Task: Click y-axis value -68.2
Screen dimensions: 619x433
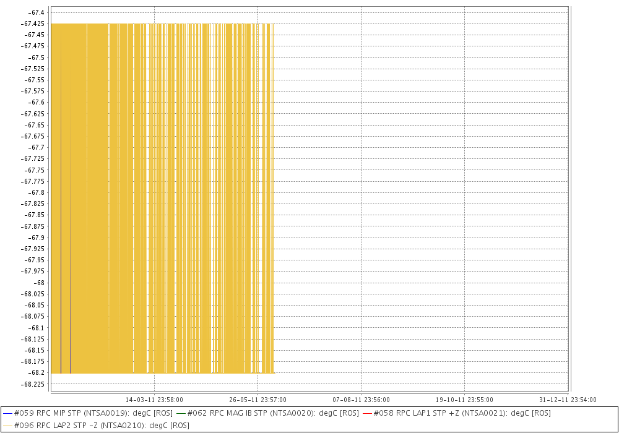Action: [x=36, y=372]
